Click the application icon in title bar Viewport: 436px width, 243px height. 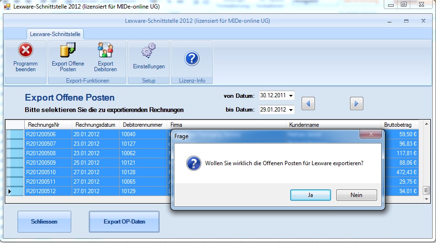point(7,6)
